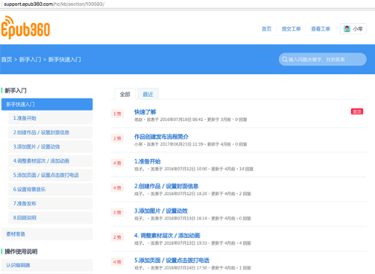Click 新手快速入门 in the breadcrumb
Viewport: 375px width, 274px height.
[x=65, y=60]
